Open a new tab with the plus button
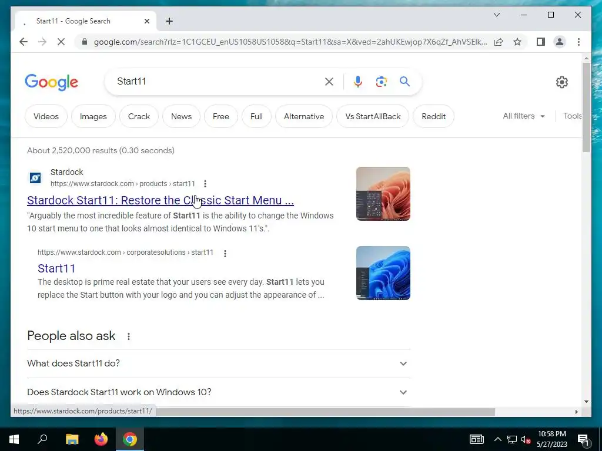Image resolution: width=602 pixels, height=451 pixels. (169, 21)
